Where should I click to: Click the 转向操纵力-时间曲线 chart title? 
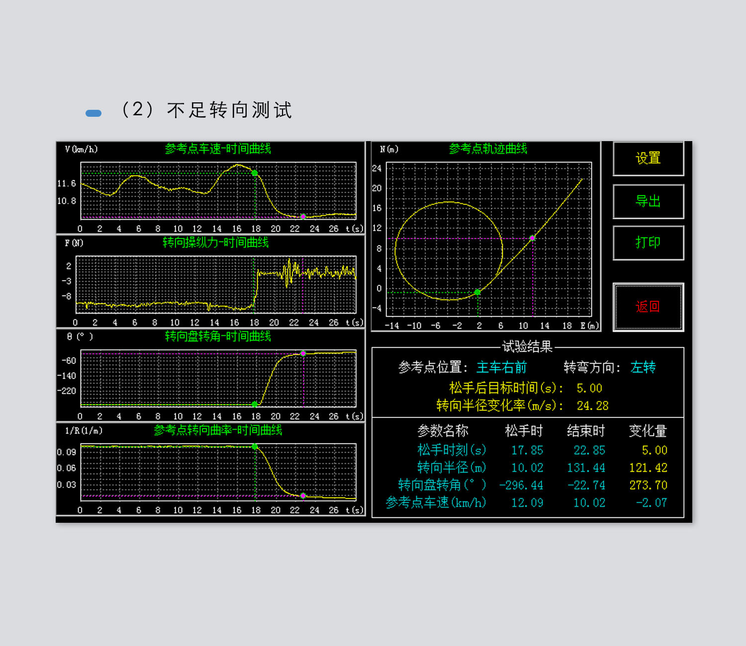coord(215,242)
